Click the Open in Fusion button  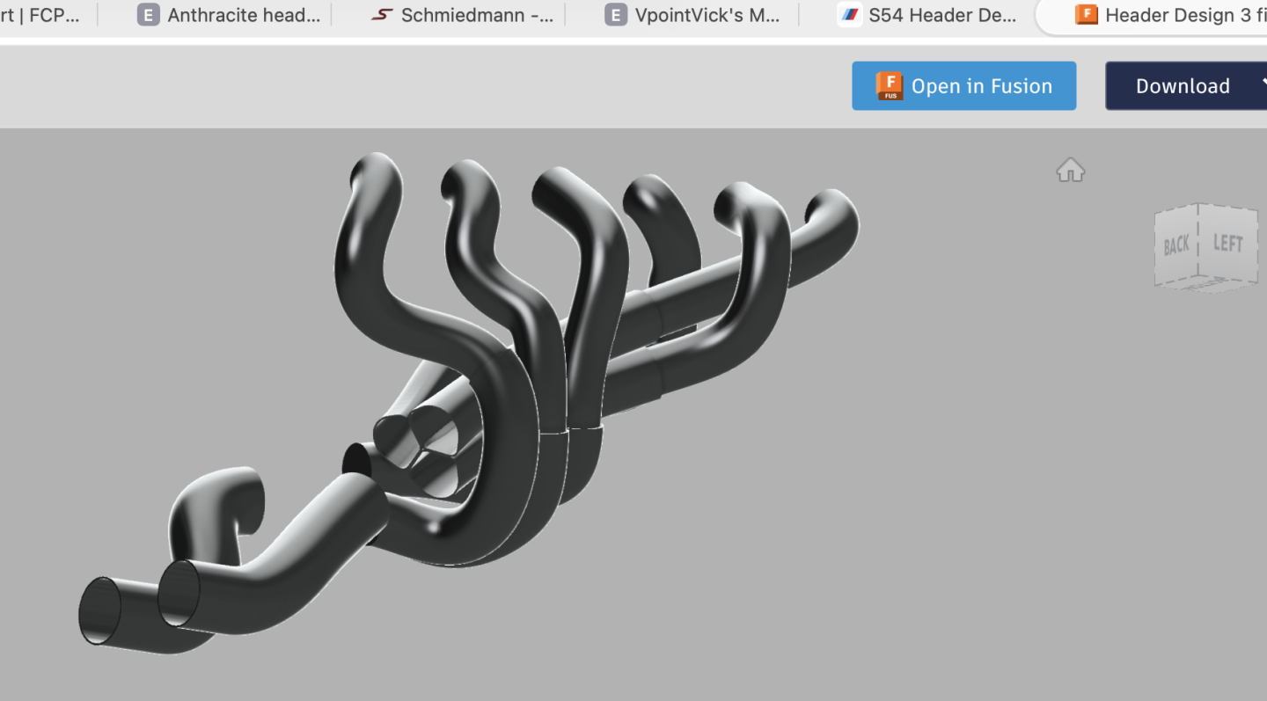click(x=963, y=85)
